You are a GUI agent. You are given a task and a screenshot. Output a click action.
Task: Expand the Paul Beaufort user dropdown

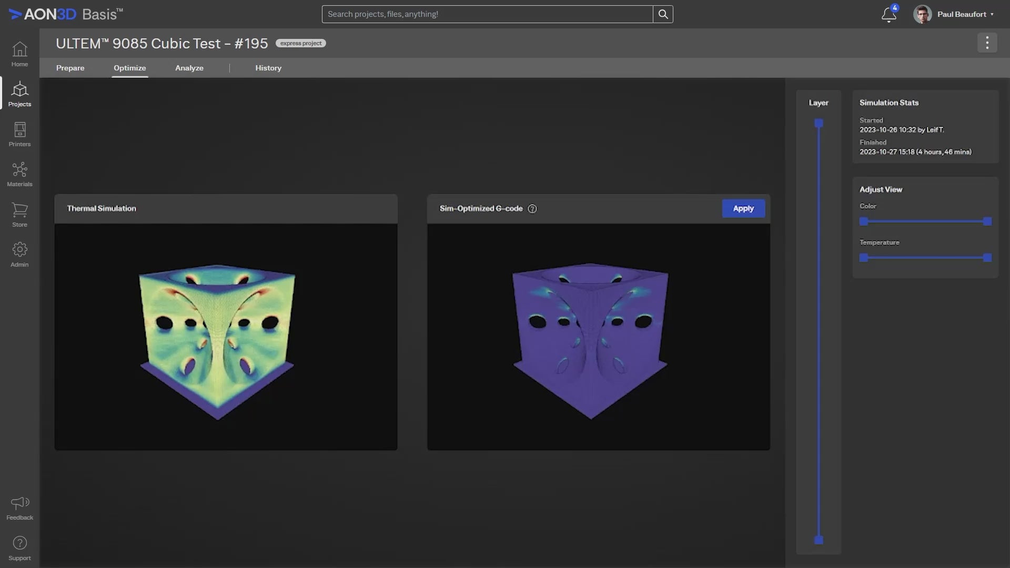tap(992, 14)
